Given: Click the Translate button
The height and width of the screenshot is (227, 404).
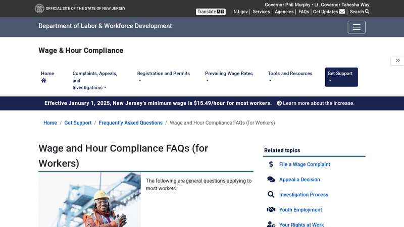Looking at the screenshot, I should (x=211, y=12).
